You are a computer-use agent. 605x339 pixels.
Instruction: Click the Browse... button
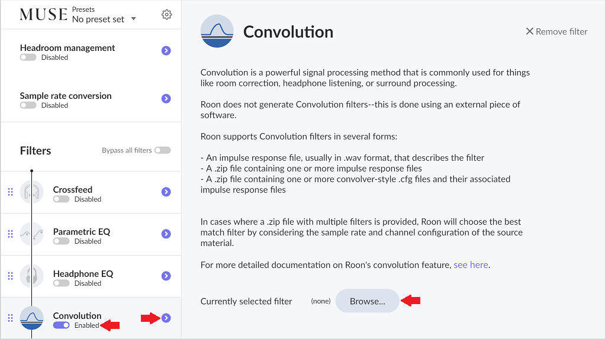click(x=367, y=301)
